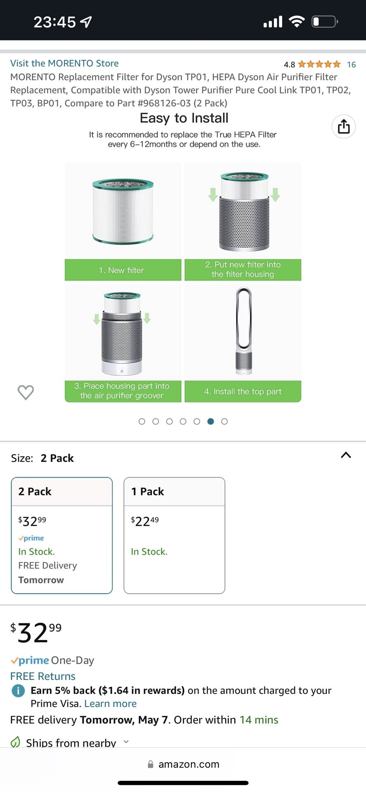Tap the share icon for this product
Screen dimensions: 366x792
(x=344, y=127)
